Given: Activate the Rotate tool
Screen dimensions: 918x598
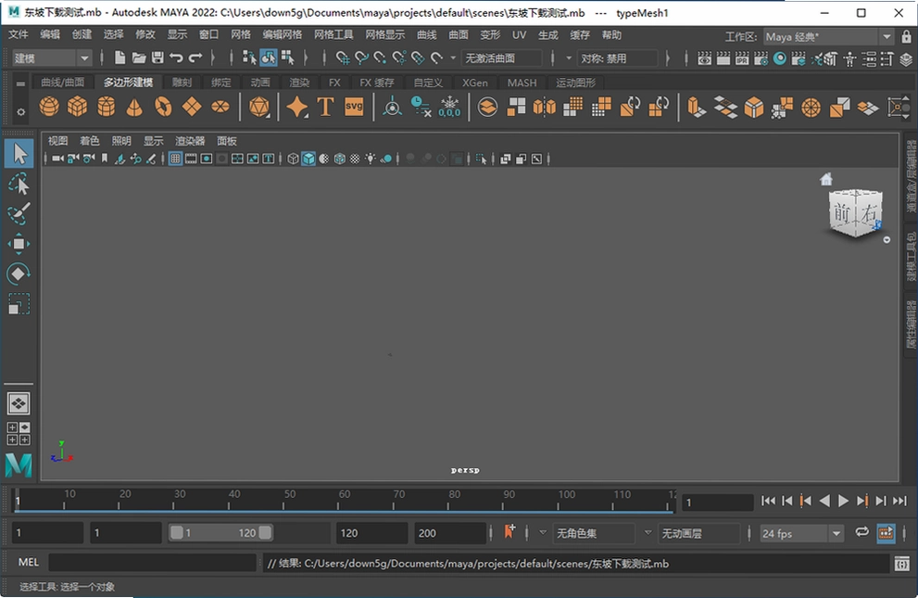Looking at the screenshot, I should (x=19, y=274).
